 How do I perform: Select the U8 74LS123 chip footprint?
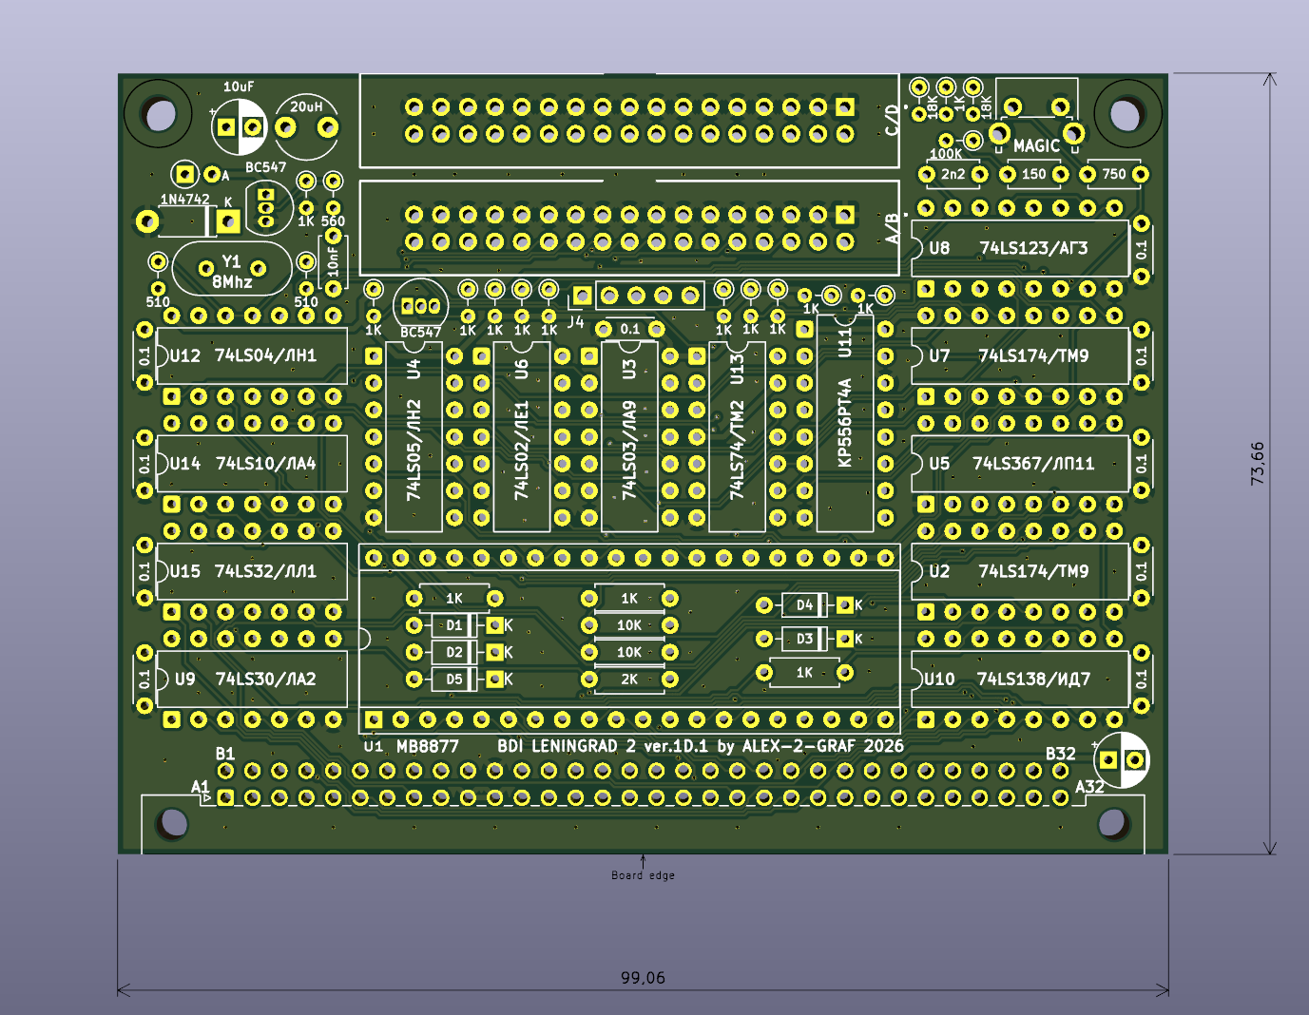1019,248
